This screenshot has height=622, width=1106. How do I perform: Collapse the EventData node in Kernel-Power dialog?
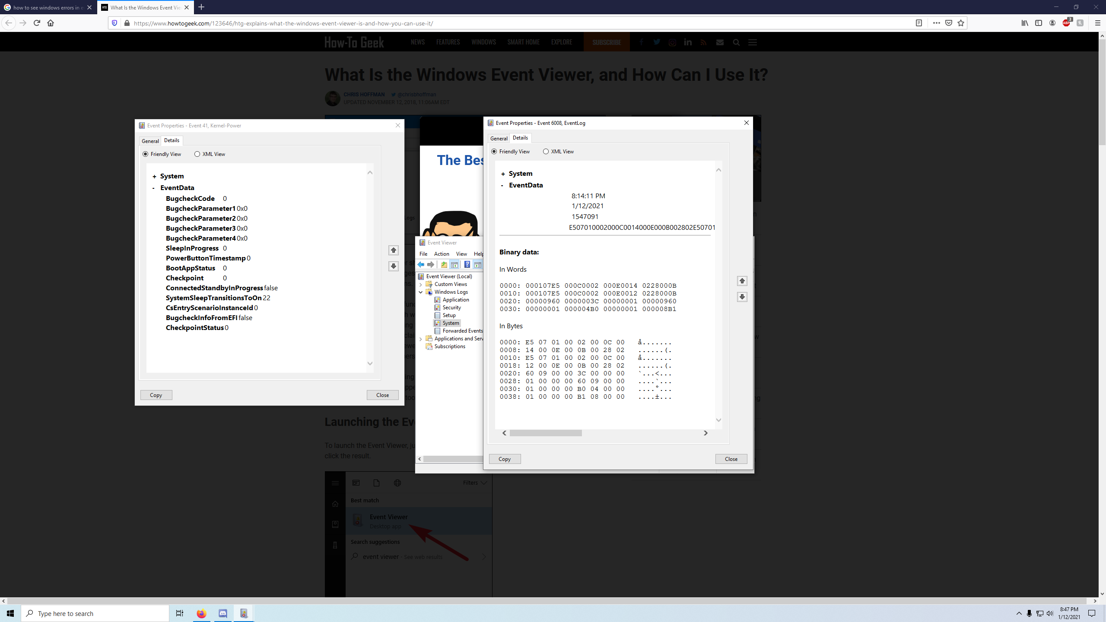[154, 188]
